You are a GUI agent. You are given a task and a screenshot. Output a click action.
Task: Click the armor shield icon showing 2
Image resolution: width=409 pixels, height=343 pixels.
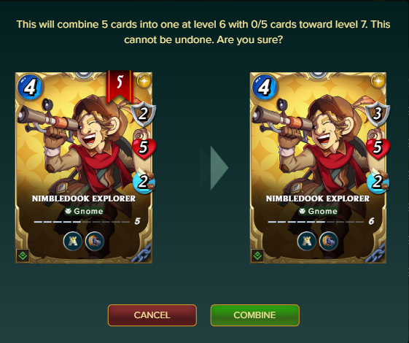click(x=143, y=114)
